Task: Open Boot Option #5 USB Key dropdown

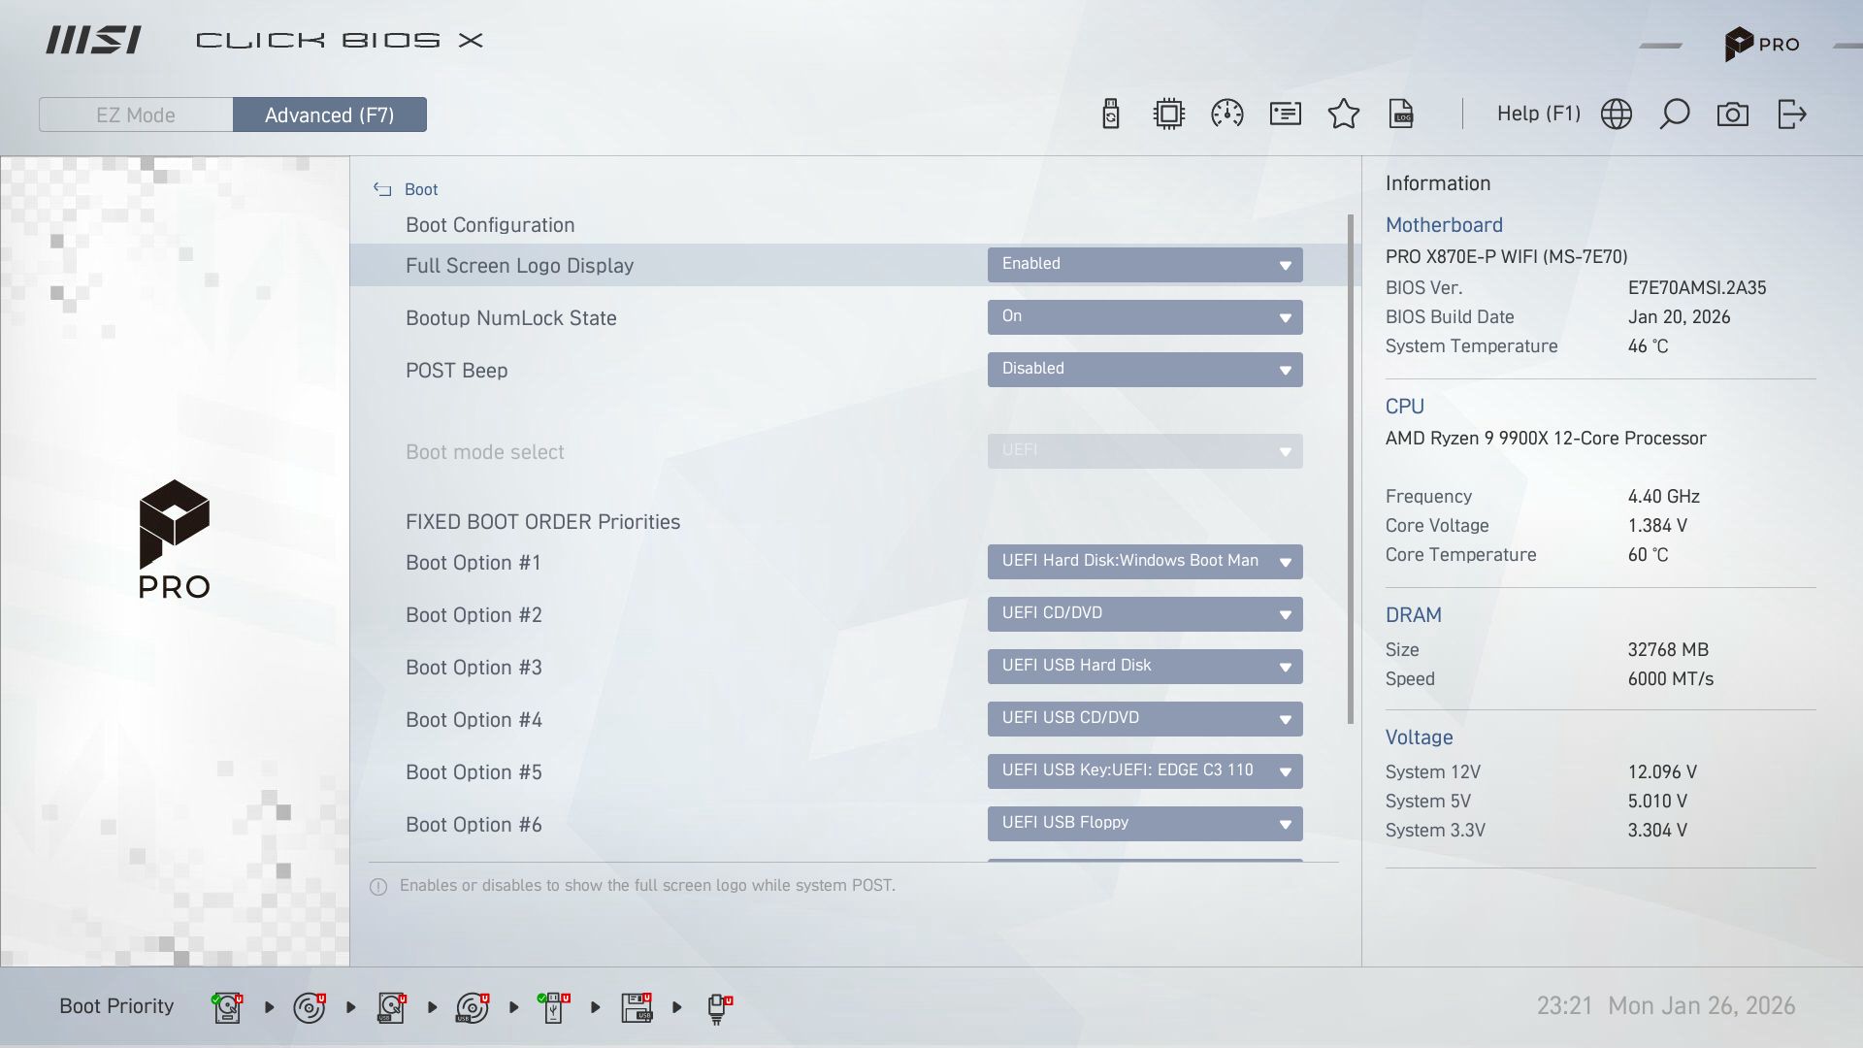Action: coord(1145,771)
